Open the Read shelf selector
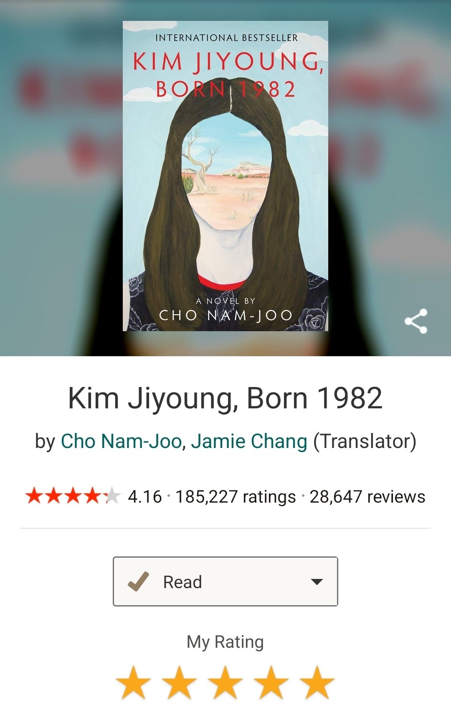The height and width of the screenshot is (712, 451). pos(225,581)
